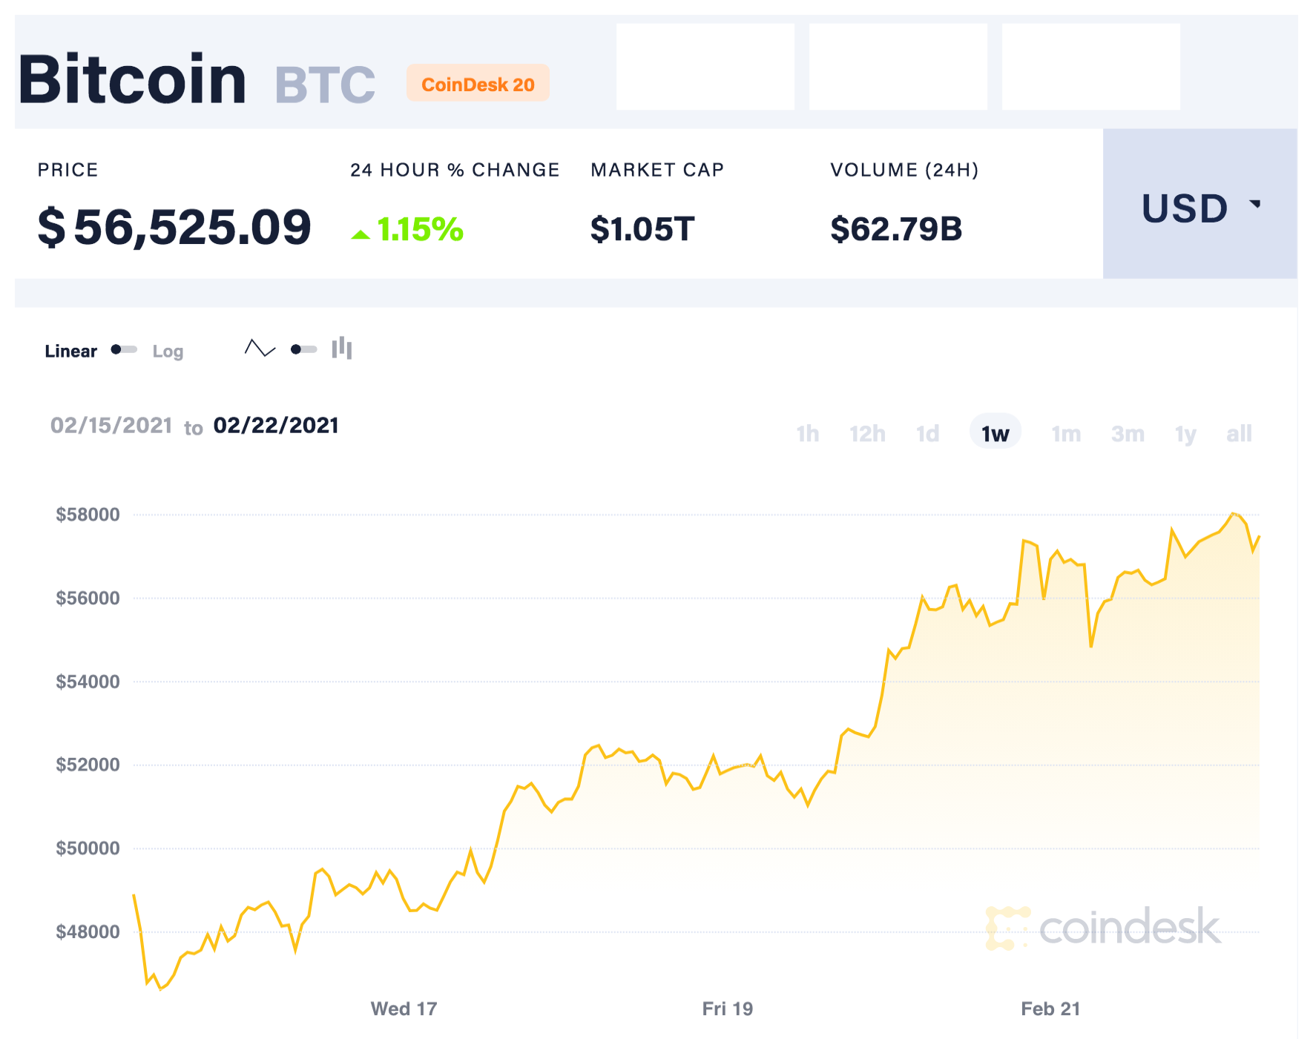
Task: Select the 3m time range
Action: pyautogui.click(x=1128, y=434)
